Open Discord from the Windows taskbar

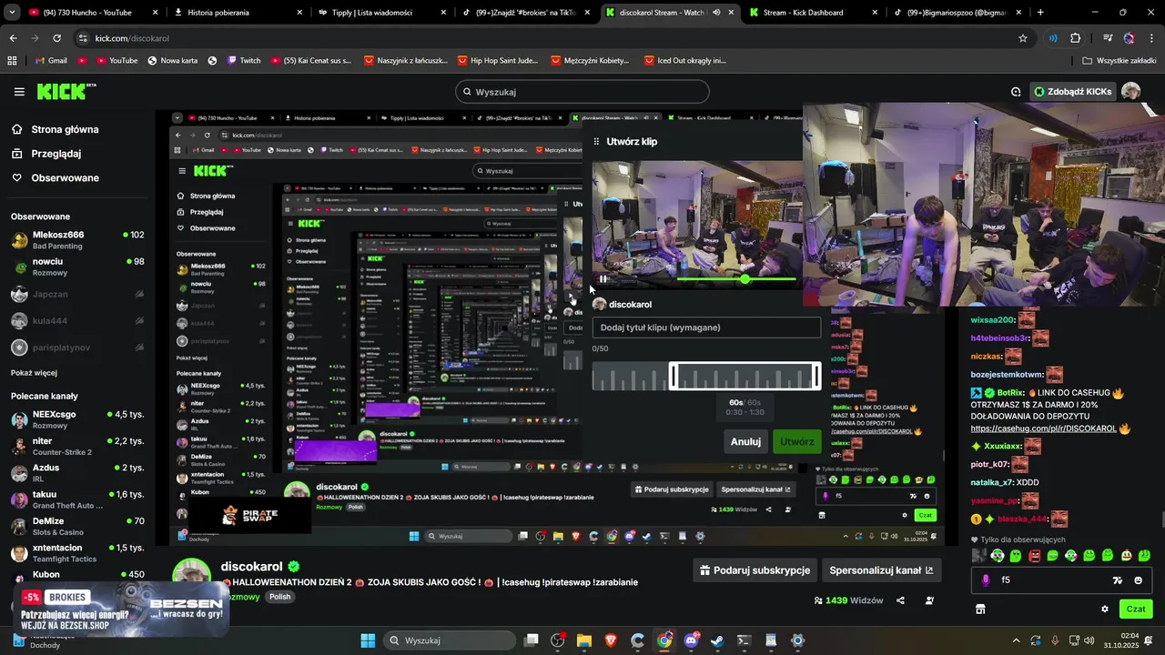[691, 640]
